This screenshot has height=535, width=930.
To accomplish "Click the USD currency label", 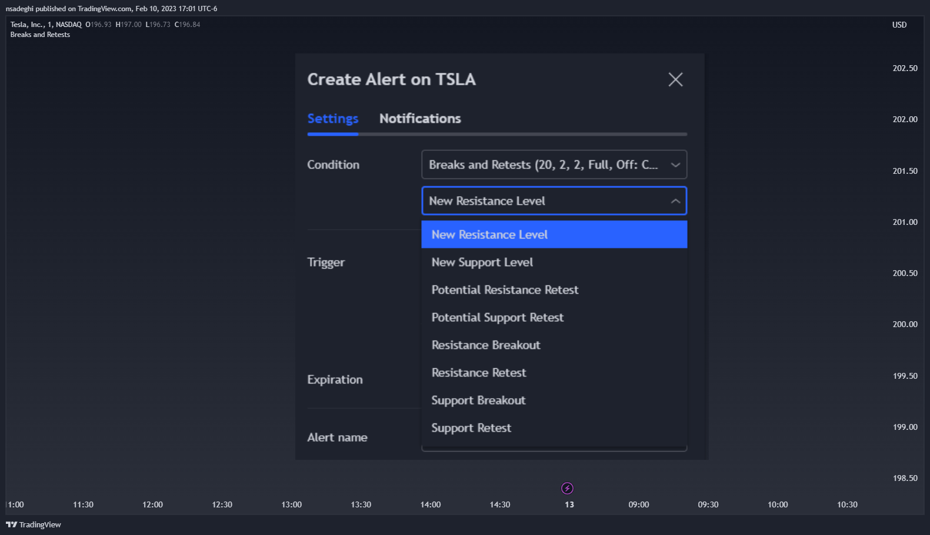I will click(899, 25).
